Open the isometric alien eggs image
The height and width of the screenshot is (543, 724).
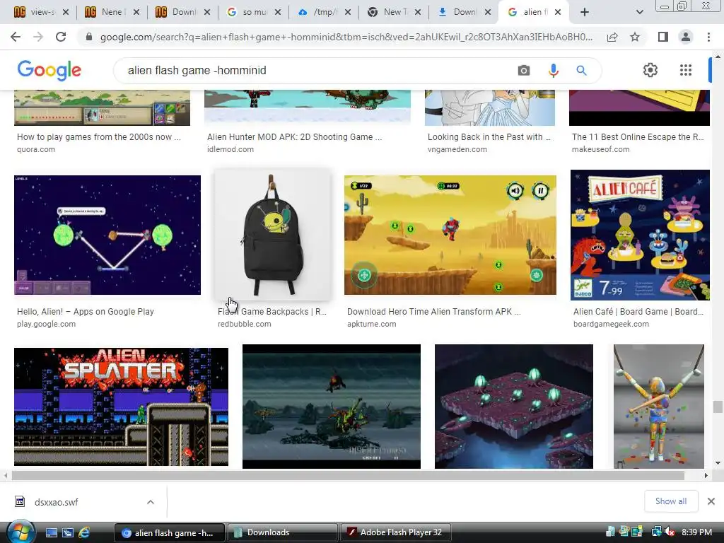[514, 407]
